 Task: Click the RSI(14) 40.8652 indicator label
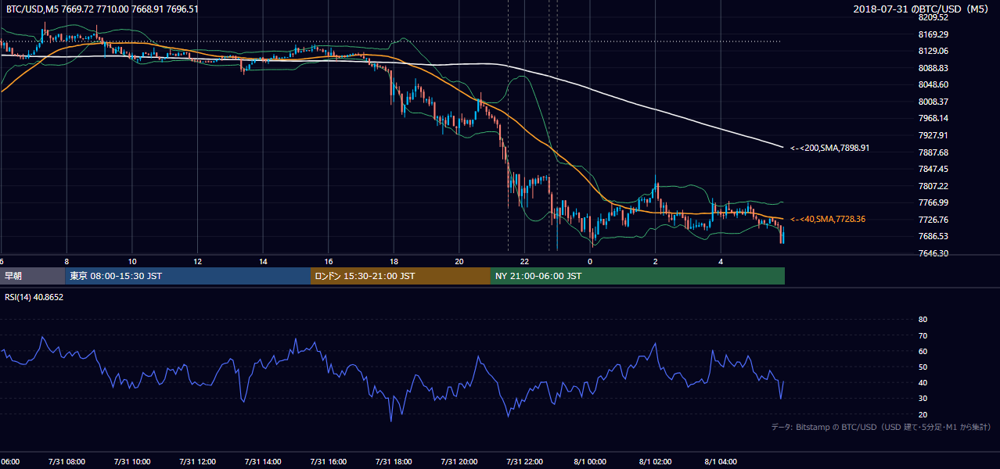34,297
